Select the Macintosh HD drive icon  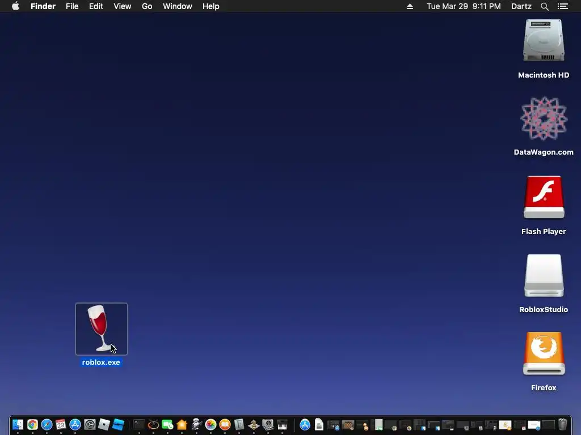coord(544,40)
